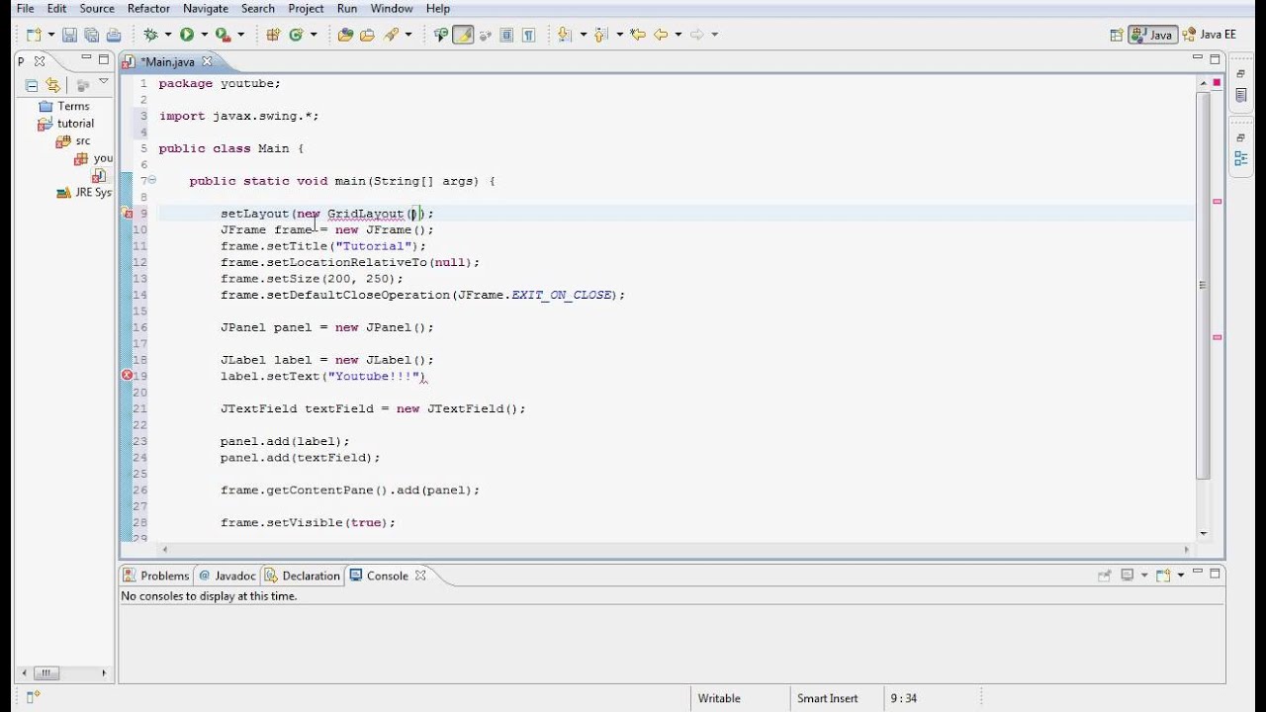
Task: Select the Console tab
Action: click(388, 576)
